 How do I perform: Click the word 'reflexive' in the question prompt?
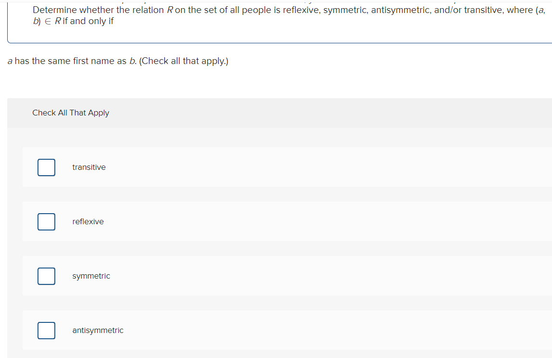coord(301,10)
